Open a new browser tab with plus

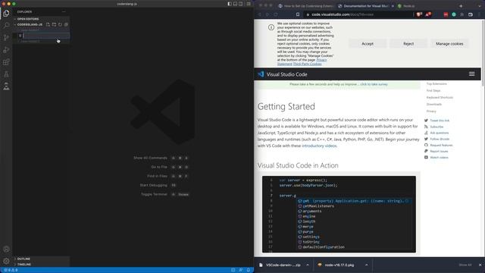pos(461,6)
